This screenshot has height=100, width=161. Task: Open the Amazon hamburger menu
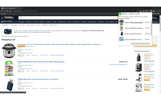click(x=2, y=18)
